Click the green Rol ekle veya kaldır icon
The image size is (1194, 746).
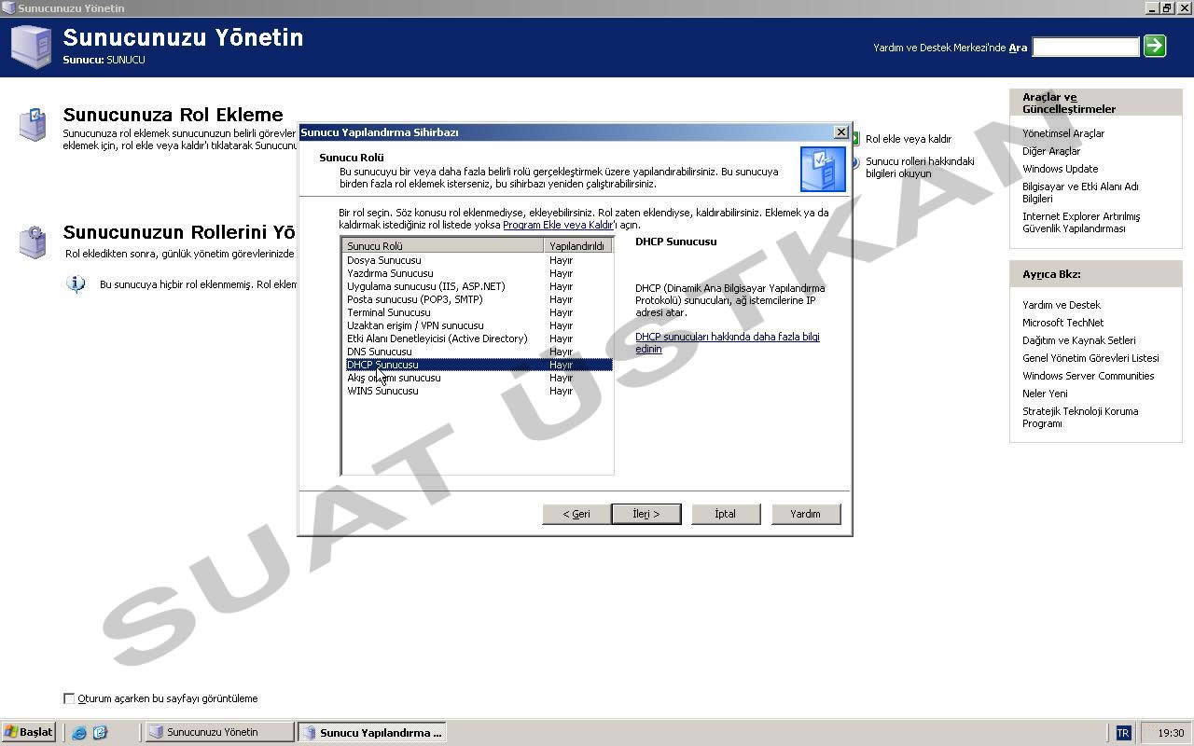coord(854,138)
